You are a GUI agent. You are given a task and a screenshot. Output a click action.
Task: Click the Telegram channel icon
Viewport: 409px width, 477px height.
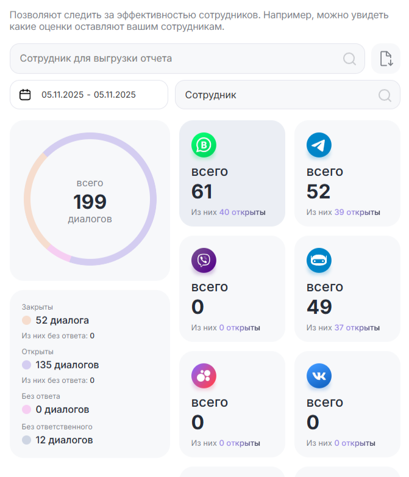click(319, 145)
